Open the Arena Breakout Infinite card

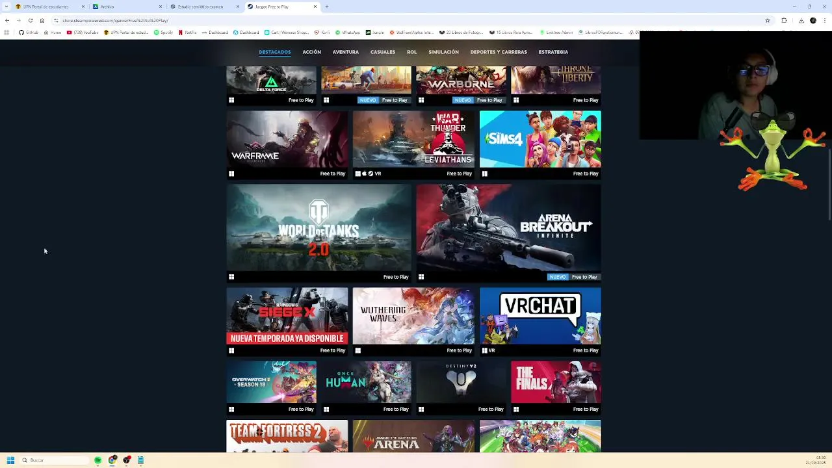(x=508, y=233)
